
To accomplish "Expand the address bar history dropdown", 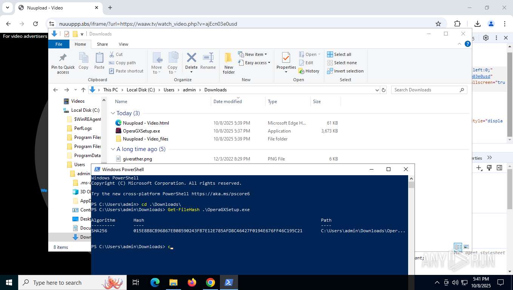I will point(377,90).
